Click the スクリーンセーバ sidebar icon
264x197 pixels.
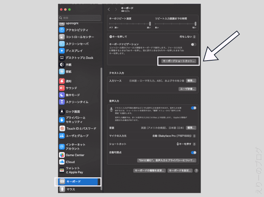point(62,44)
